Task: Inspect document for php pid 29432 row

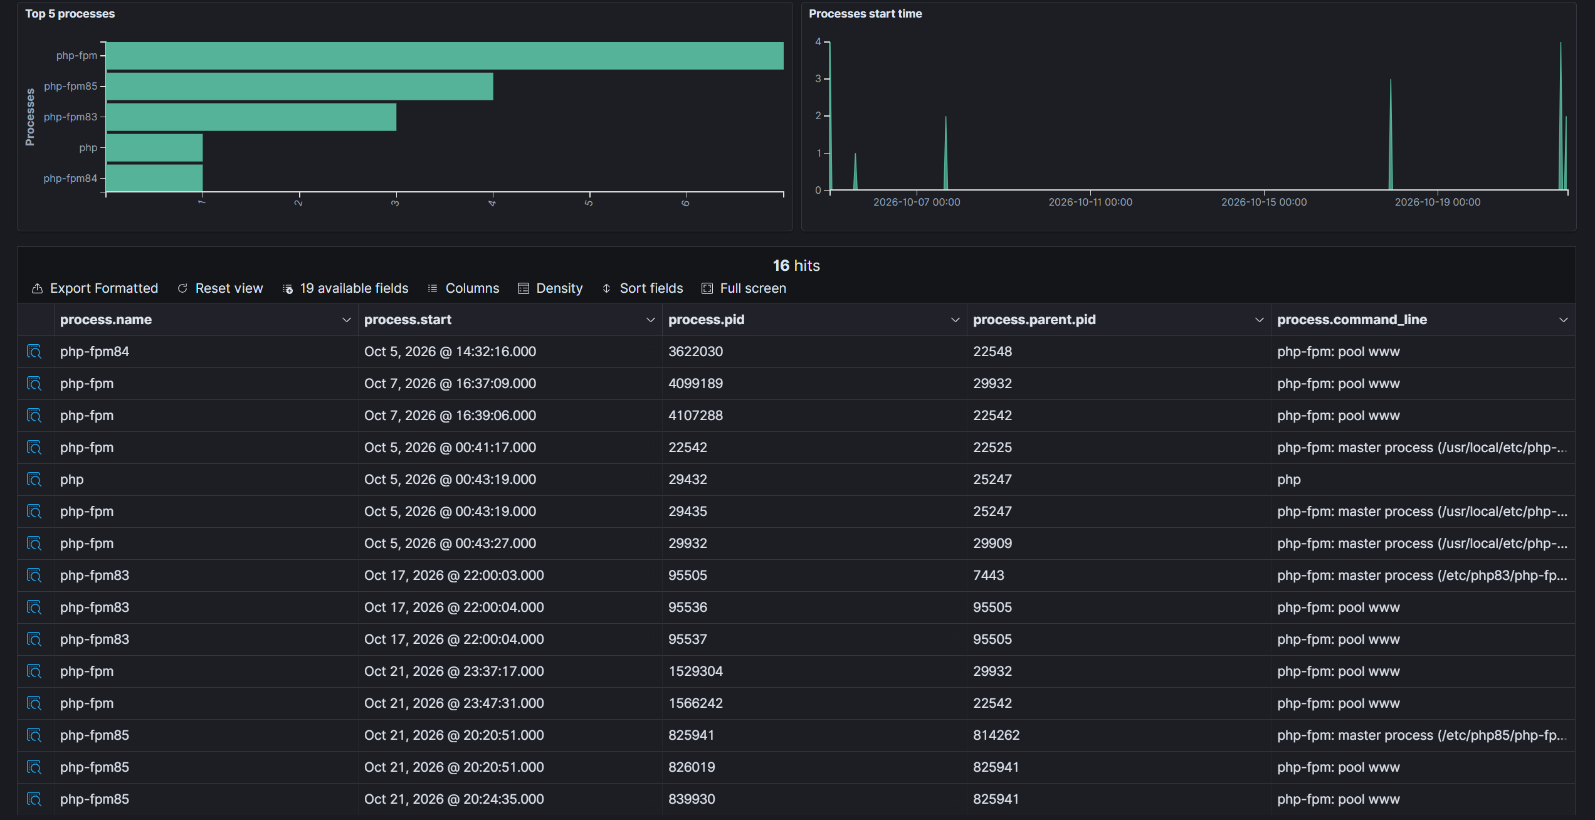Action: pos(34,480)
